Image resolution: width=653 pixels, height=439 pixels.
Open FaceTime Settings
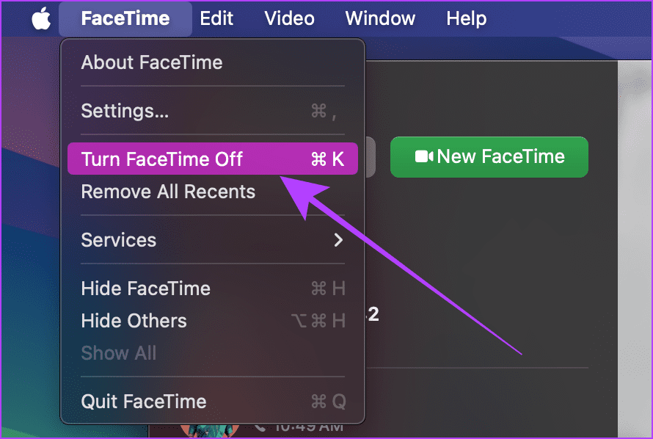(124, 111)
